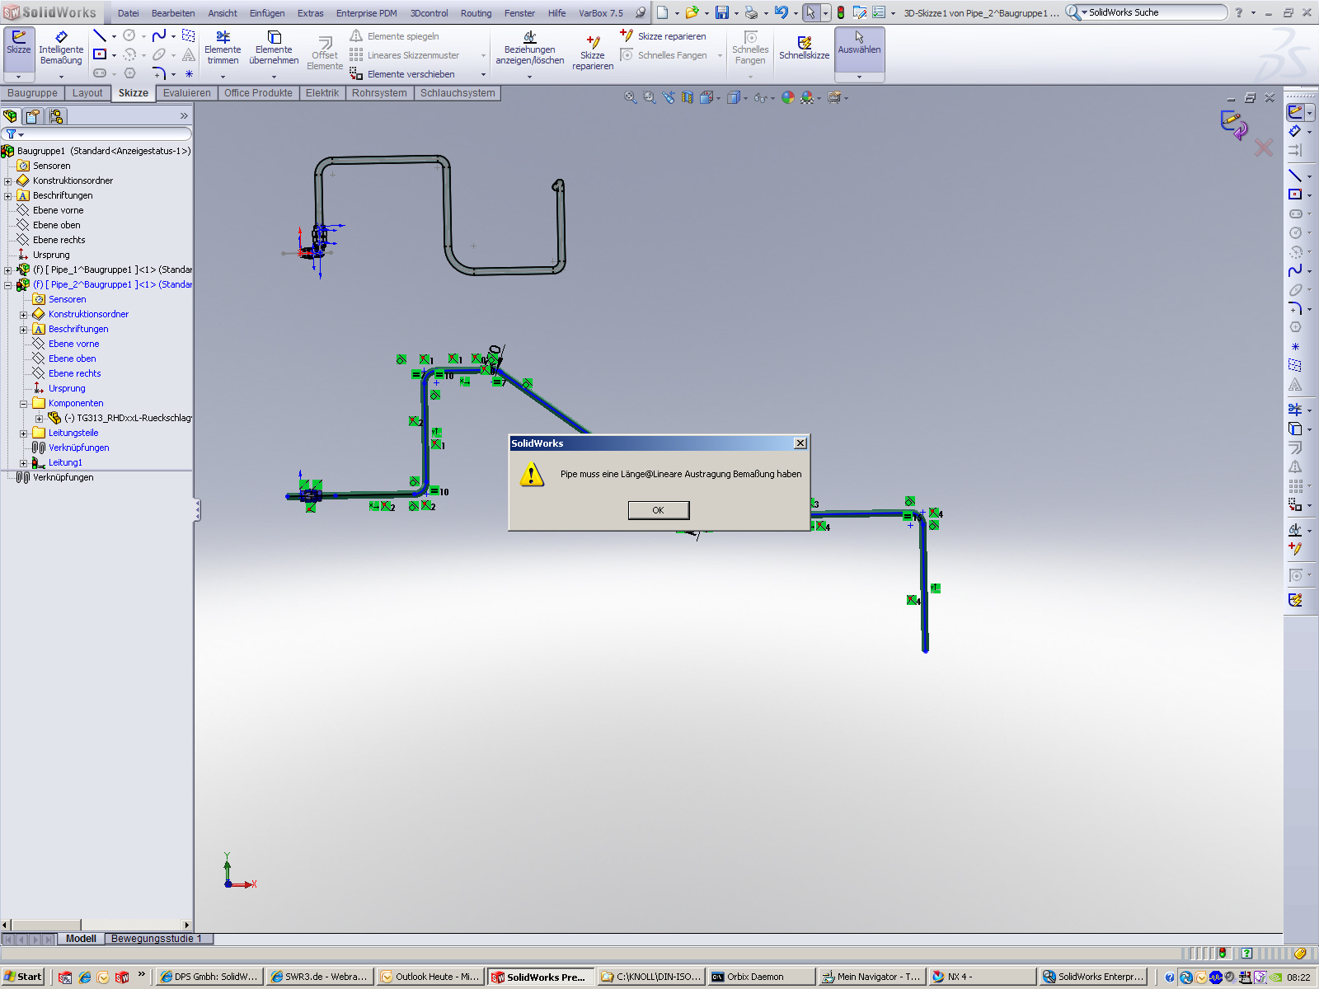Click the Rebuild traffic-light icon
1319x989 pixels.
pos(841,12)
